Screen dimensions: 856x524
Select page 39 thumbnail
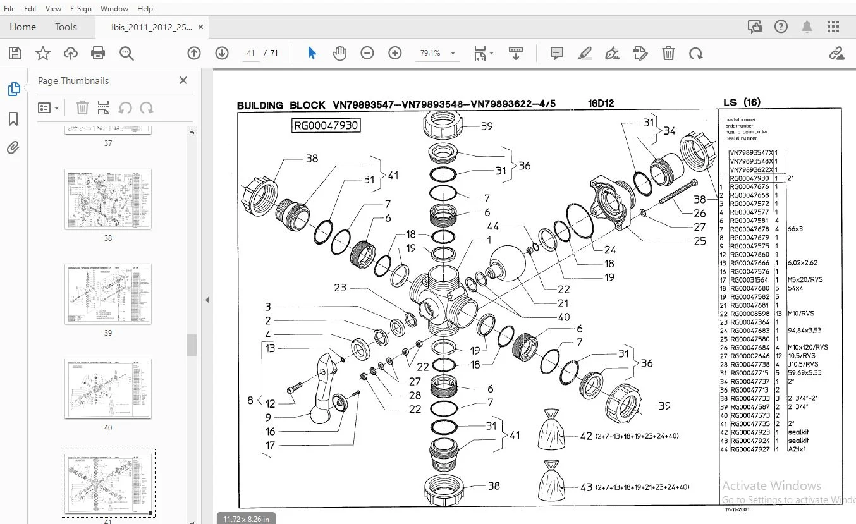click(x=108, y=294)
